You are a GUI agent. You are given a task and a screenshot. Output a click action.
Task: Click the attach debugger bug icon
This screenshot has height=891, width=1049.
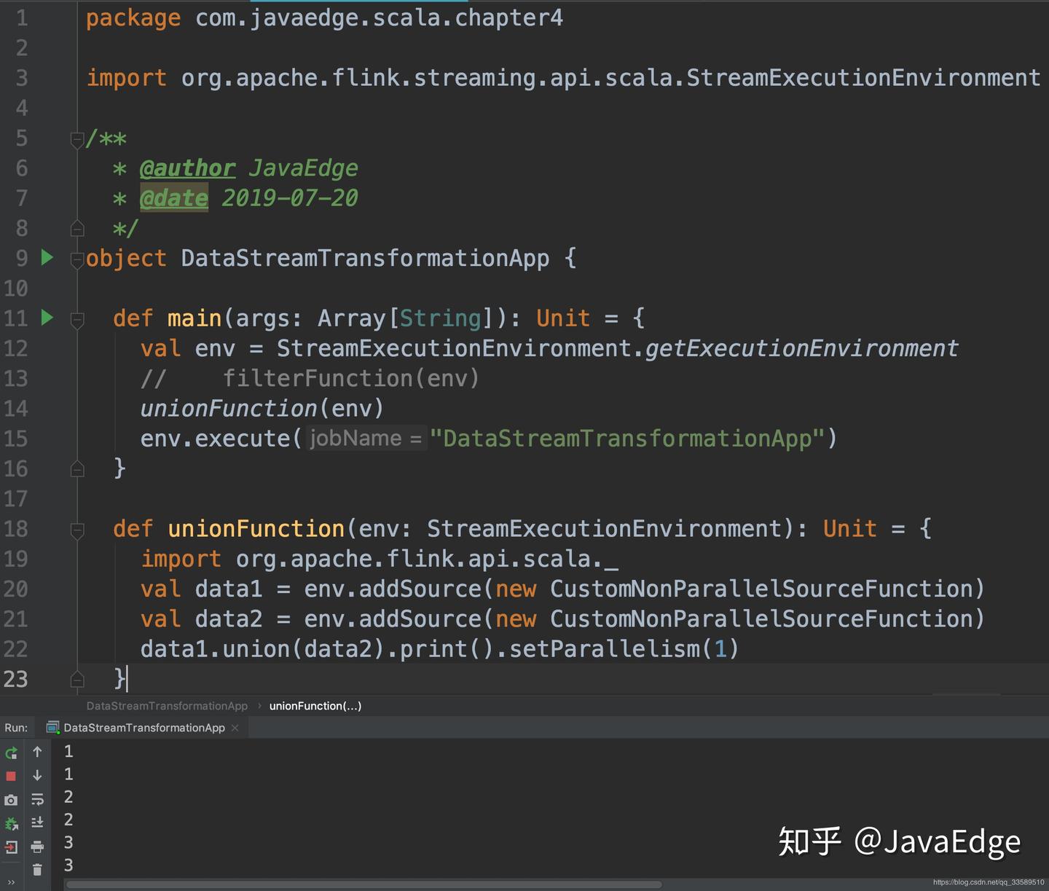tap(11, 824)
